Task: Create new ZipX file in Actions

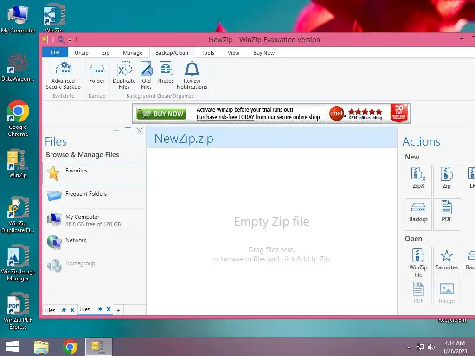Action: point(418,181)
